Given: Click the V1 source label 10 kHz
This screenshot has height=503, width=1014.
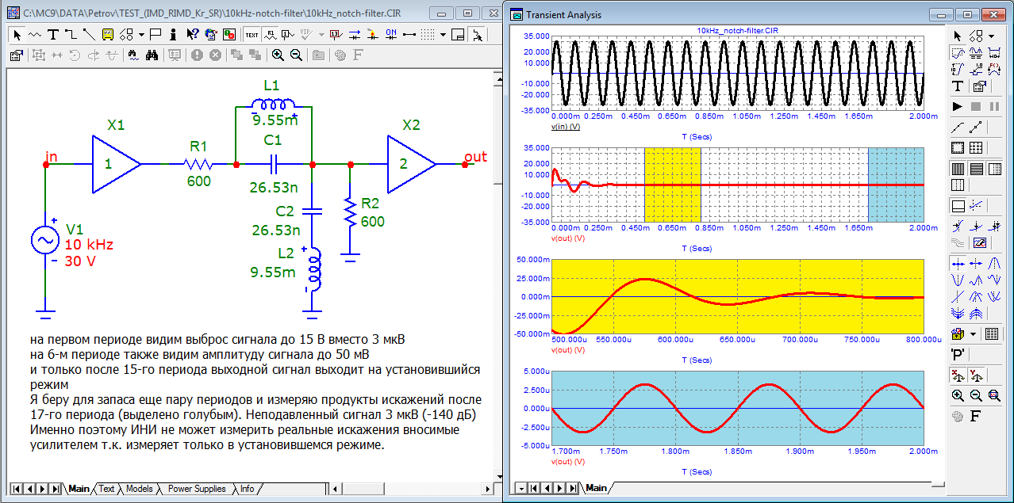Looking at the screenshot, I should (89, 244).
